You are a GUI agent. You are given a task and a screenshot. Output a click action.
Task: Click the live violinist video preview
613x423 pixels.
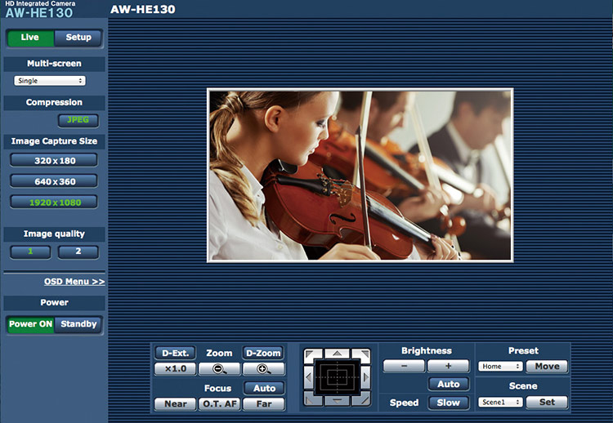click(360, 175)
